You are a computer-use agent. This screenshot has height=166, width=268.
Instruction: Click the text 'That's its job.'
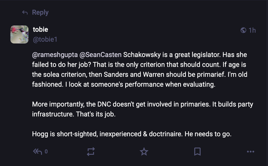click(96, 114)
